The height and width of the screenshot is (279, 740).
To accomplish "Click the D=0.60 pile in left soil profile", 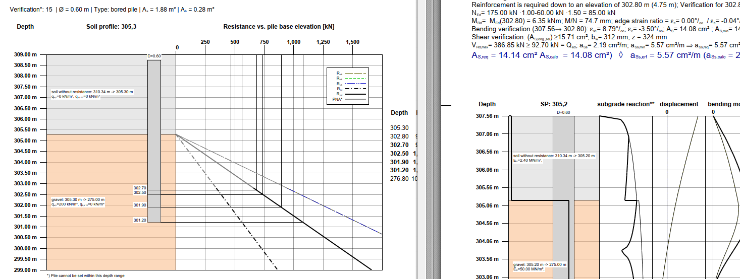I will point(154,141).
